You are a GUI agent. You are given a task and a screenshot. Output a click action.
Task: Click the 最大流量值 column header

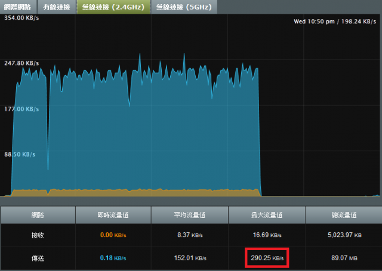267,215
